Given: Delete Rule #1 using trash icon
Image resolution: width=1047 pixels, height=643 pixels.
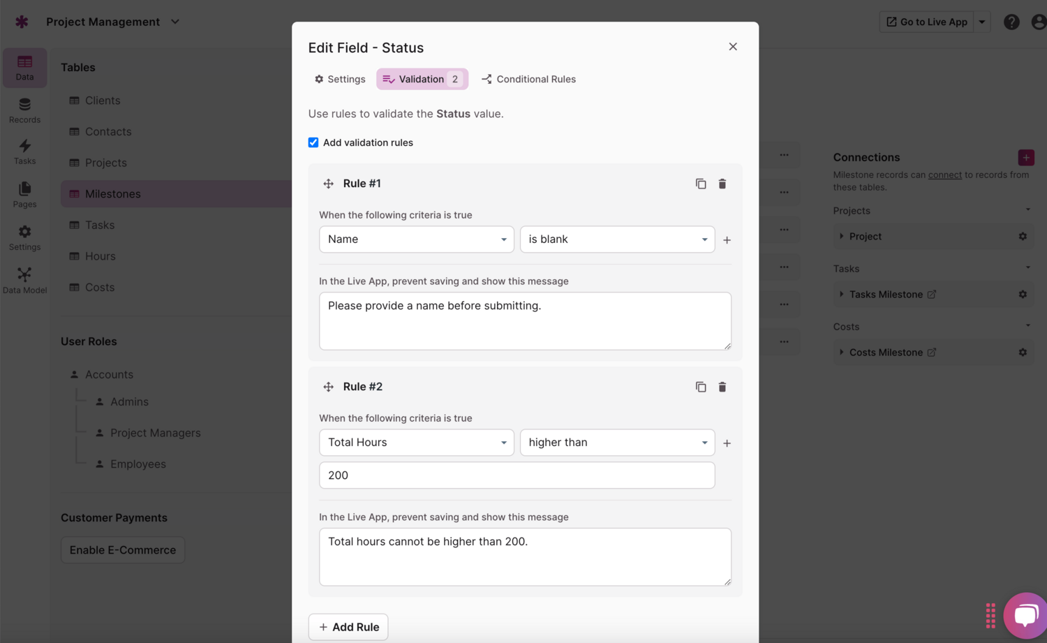Looking at the screenshot, I should pyautogui.click(x=722, y=184).
